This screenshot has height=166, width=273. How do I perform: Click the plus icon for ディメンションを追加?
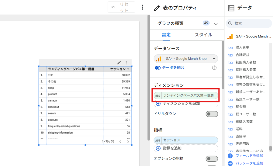coord(158,103)
